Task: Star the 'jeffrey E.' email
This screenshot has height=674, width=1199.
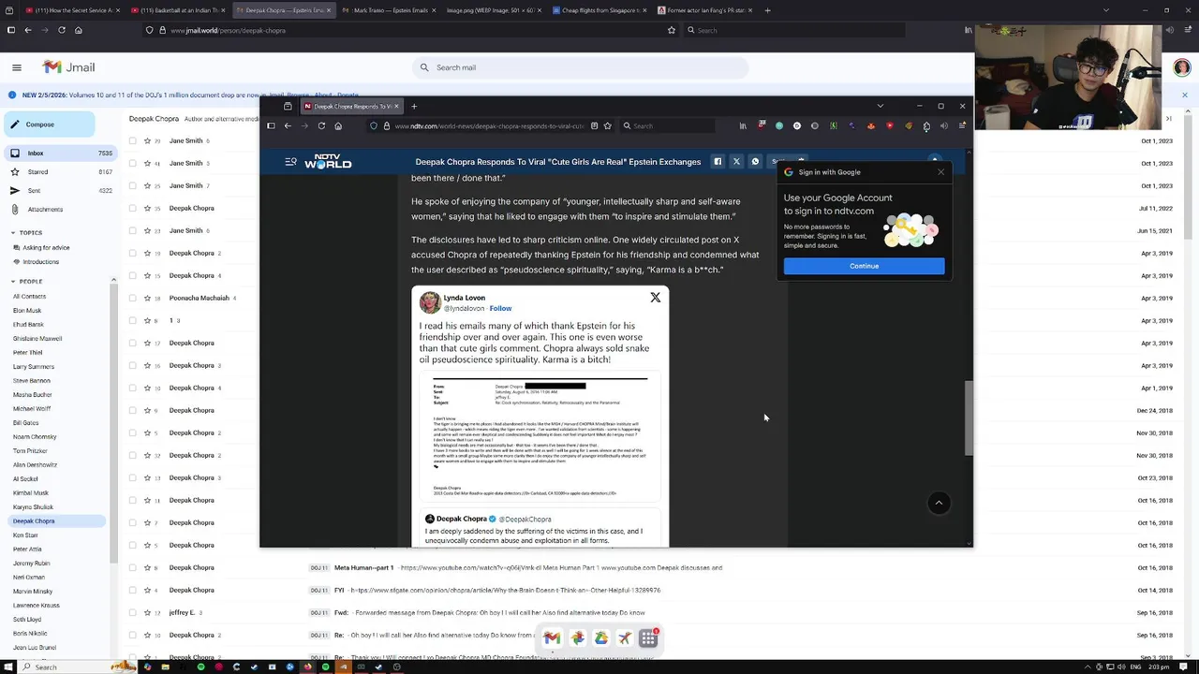Action: (x=145, y=612)
